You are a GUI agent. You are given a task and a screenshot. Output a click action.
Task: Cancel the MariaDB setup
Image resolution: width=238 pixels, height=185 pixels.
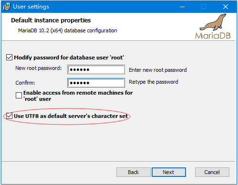[212, 172]
